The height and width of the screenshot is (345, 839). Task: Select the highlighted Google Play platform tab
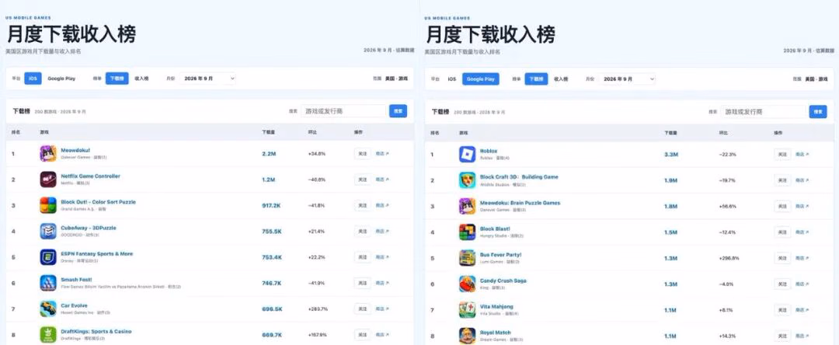pyautogui.click(x=481, y=78)
